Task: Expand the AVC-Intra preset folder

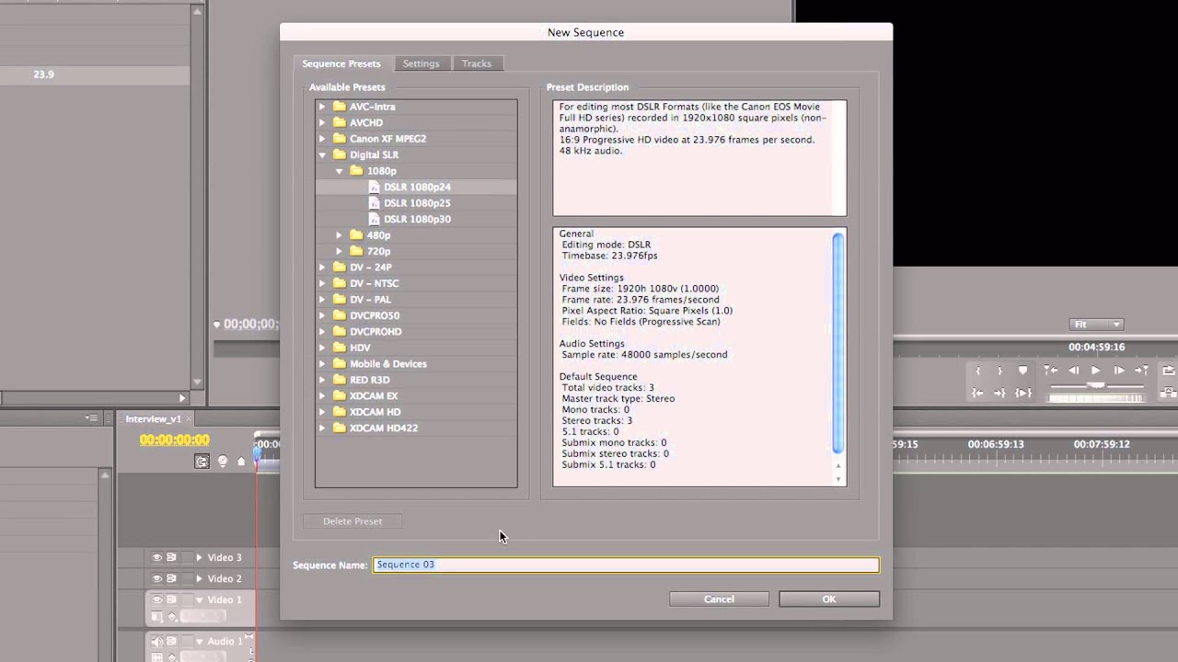Action: 322,107
